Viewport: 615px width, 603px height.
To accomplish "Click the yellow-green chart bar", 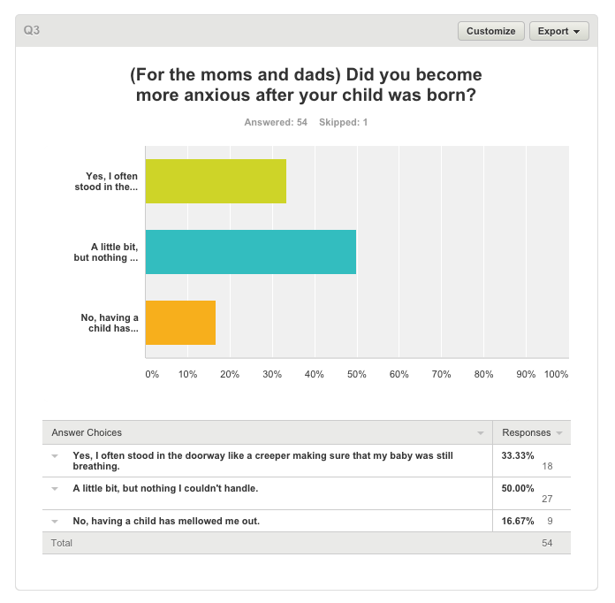I will [216, 181].
